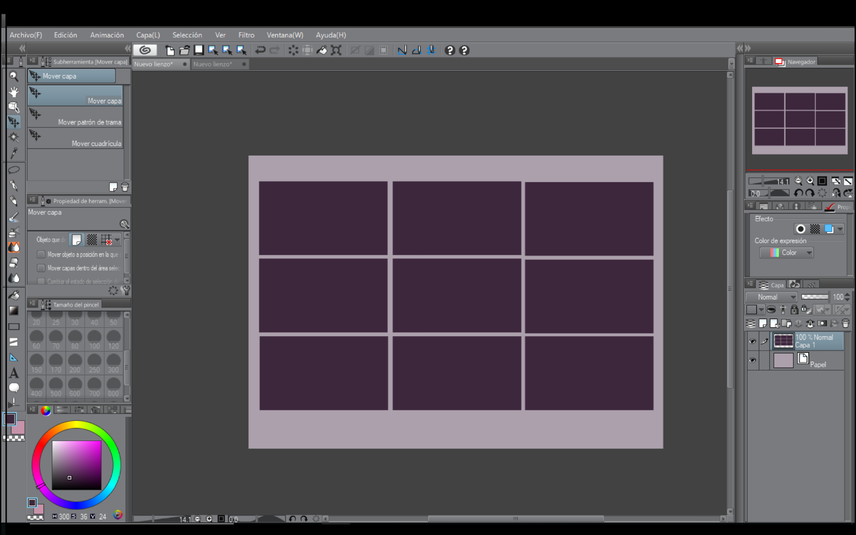Check 'Mover capas dentro del área' checkbox
The width and height of the screenshot is (856, 535).
pos(41,268)
